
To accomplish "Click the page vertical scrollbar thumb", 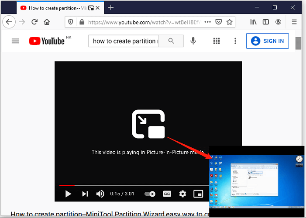I will tap(298, 43).
